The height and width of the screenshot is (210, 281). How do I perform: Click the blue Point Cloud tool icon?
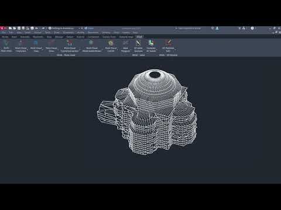tap(36, 43)
